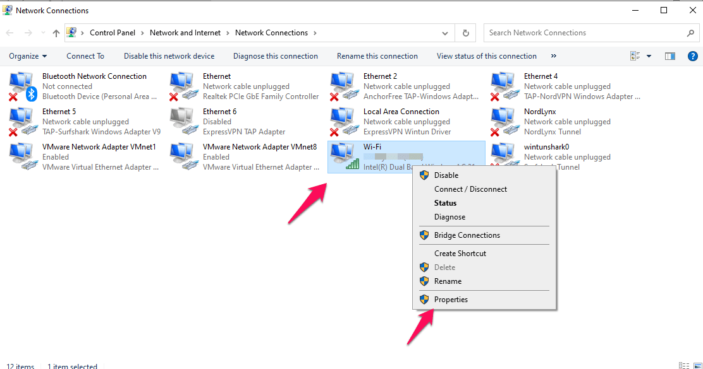703x369 pixels.
Task: Select the Ethernet Realtek adapter icon
Action: (184, 87)
